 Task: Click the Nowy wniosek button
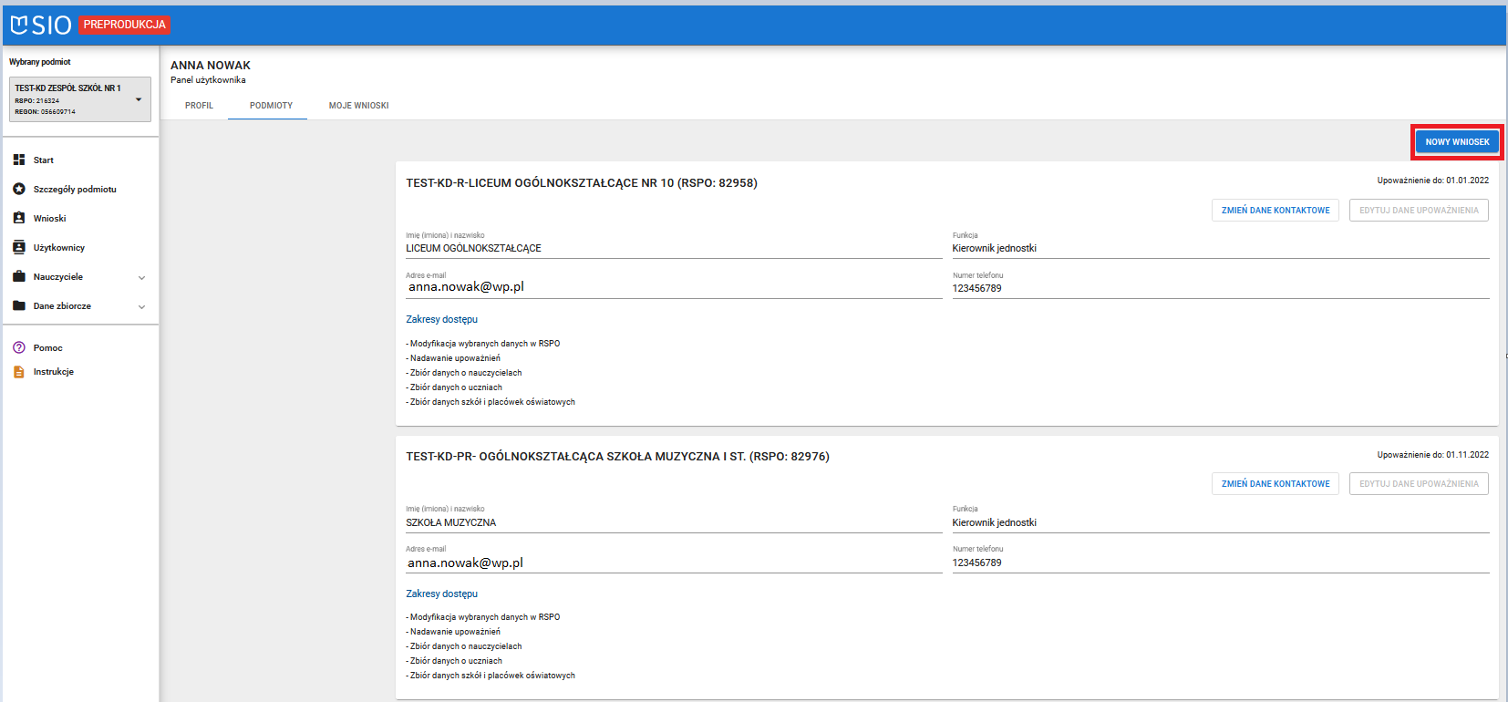click(x=1457, y=142)
